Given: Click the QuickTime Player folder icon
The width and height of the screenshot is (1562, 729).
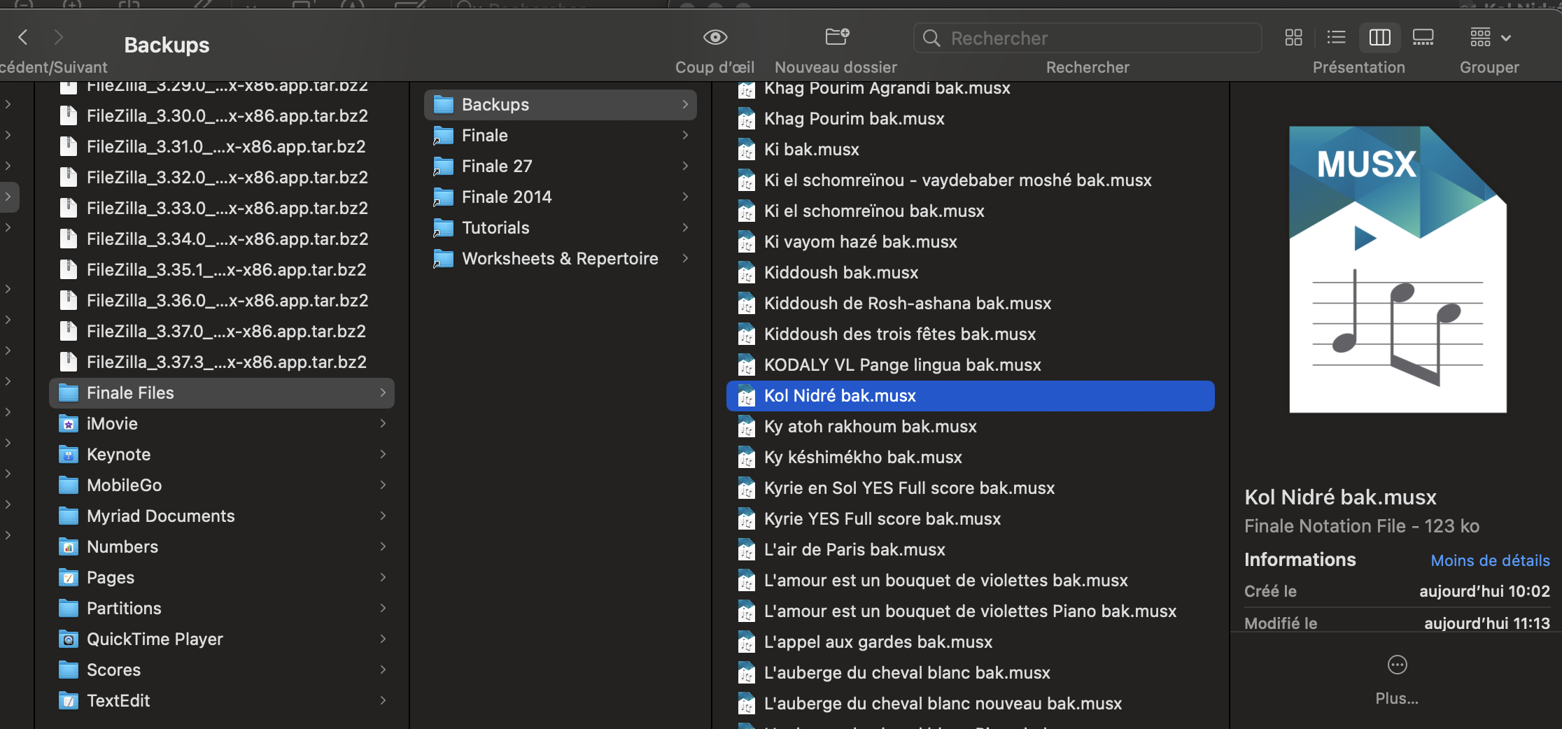Looking at the screenshot, I should [x=69, y=639].
